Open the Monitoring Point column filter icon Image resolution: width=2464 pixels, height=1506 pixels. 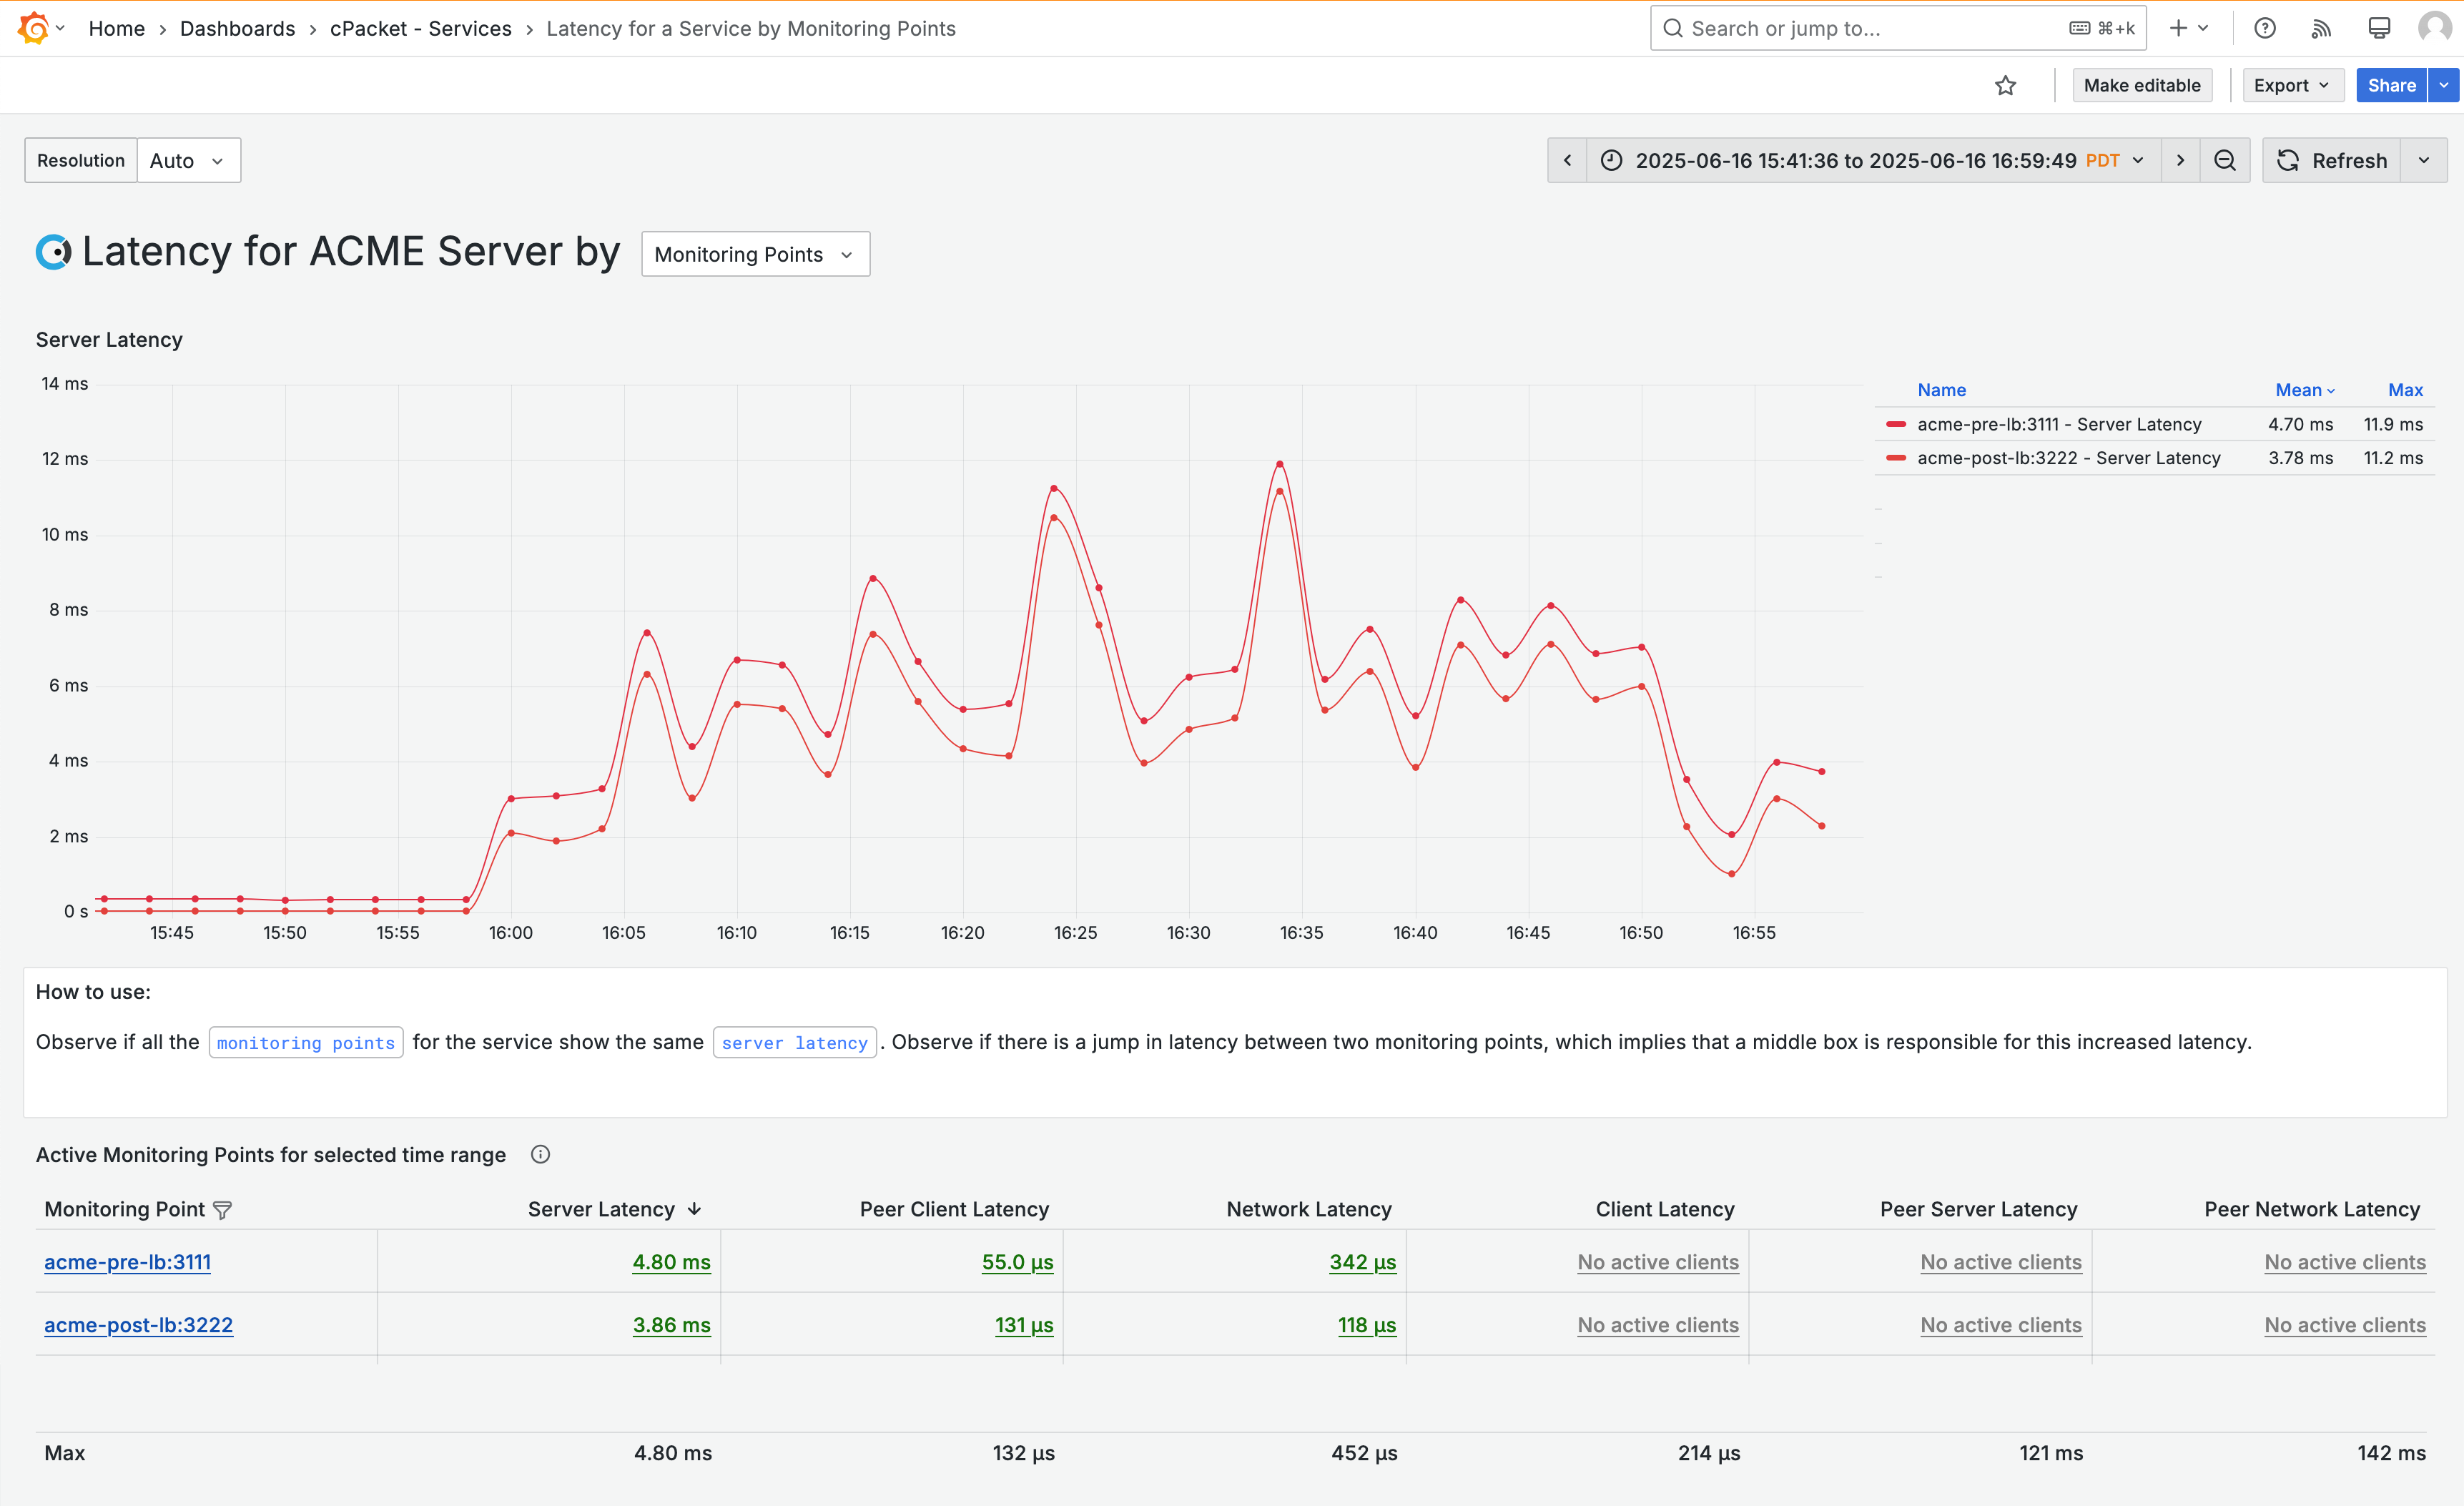tap(223, 1210)
